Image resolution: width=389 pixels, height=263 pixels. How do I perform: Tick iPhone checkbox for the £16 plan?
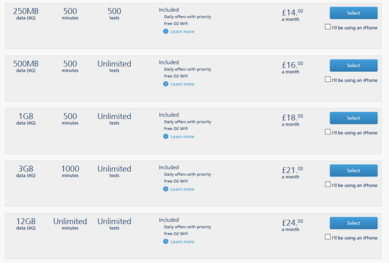pyautogui.click(x=327, y=79)
